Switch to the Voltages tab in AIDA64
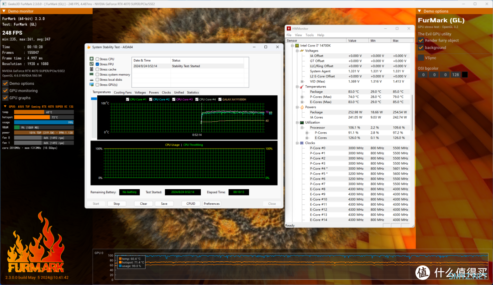The height and width of the screenshot is (285, 493). [140, 93]
